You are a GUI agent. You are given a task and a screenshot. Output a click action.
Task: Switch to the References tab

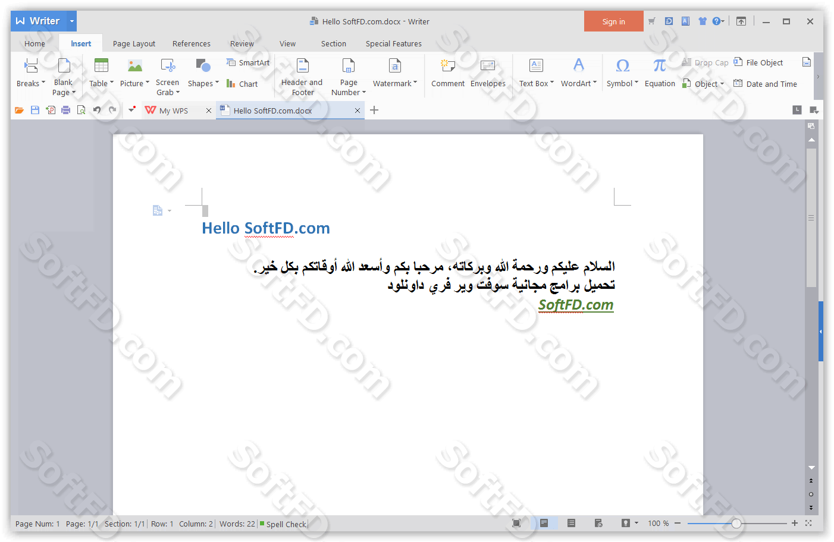(192, 43)
